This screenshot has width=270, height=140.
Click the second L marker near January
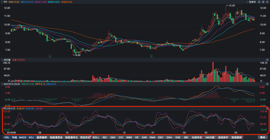click(151, 56)
